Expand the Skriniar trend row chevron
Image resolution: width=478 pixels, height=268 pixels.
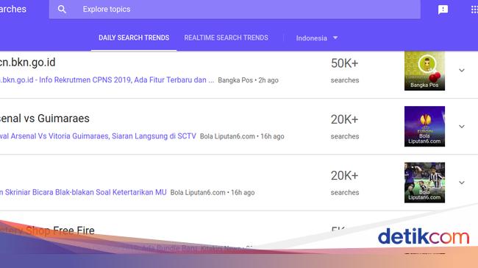click(462, 183)
